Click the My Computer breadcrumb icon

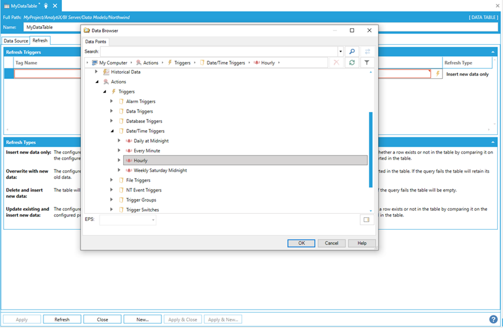(x=94, y=63)
